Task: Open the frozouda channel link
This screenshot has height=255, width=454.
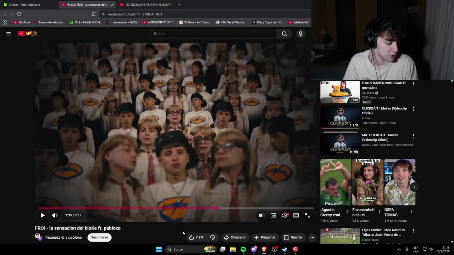Action: click(x=53, y=237)
